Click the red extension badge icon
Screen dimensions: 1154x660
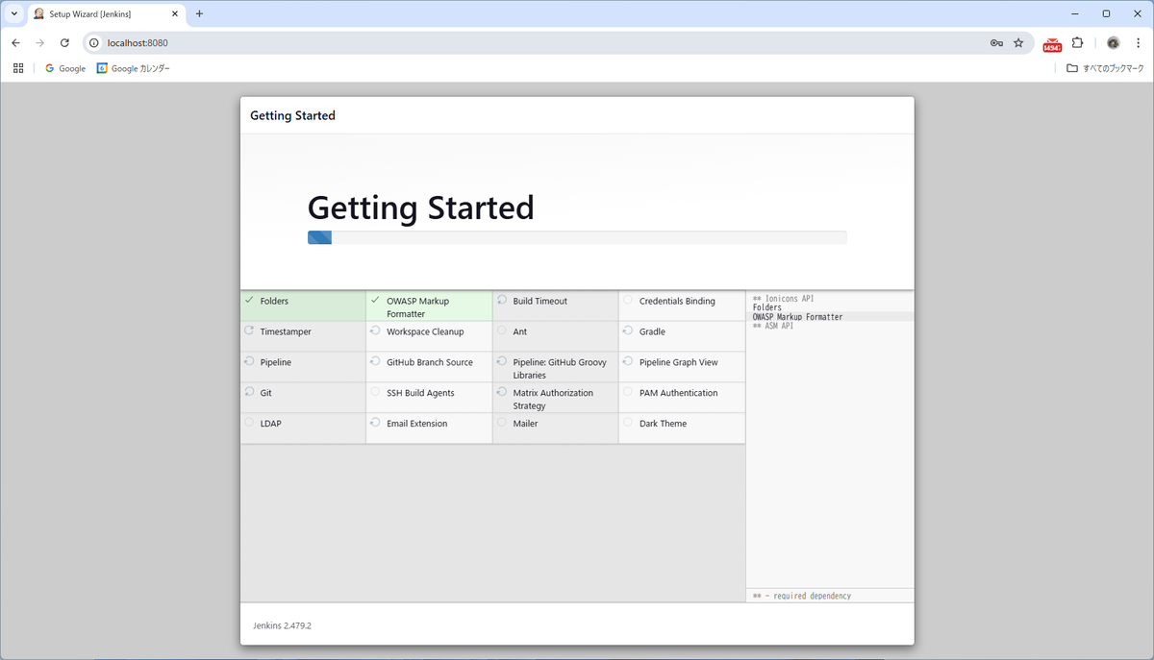(x=1052, y=43)
